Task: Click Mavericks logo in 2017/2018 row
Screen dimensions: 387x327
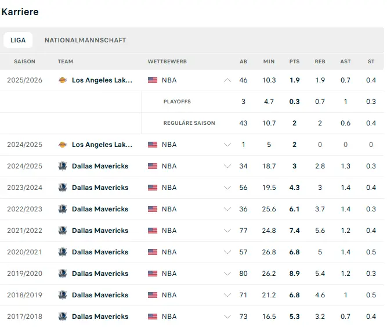Action: (63, 317)
